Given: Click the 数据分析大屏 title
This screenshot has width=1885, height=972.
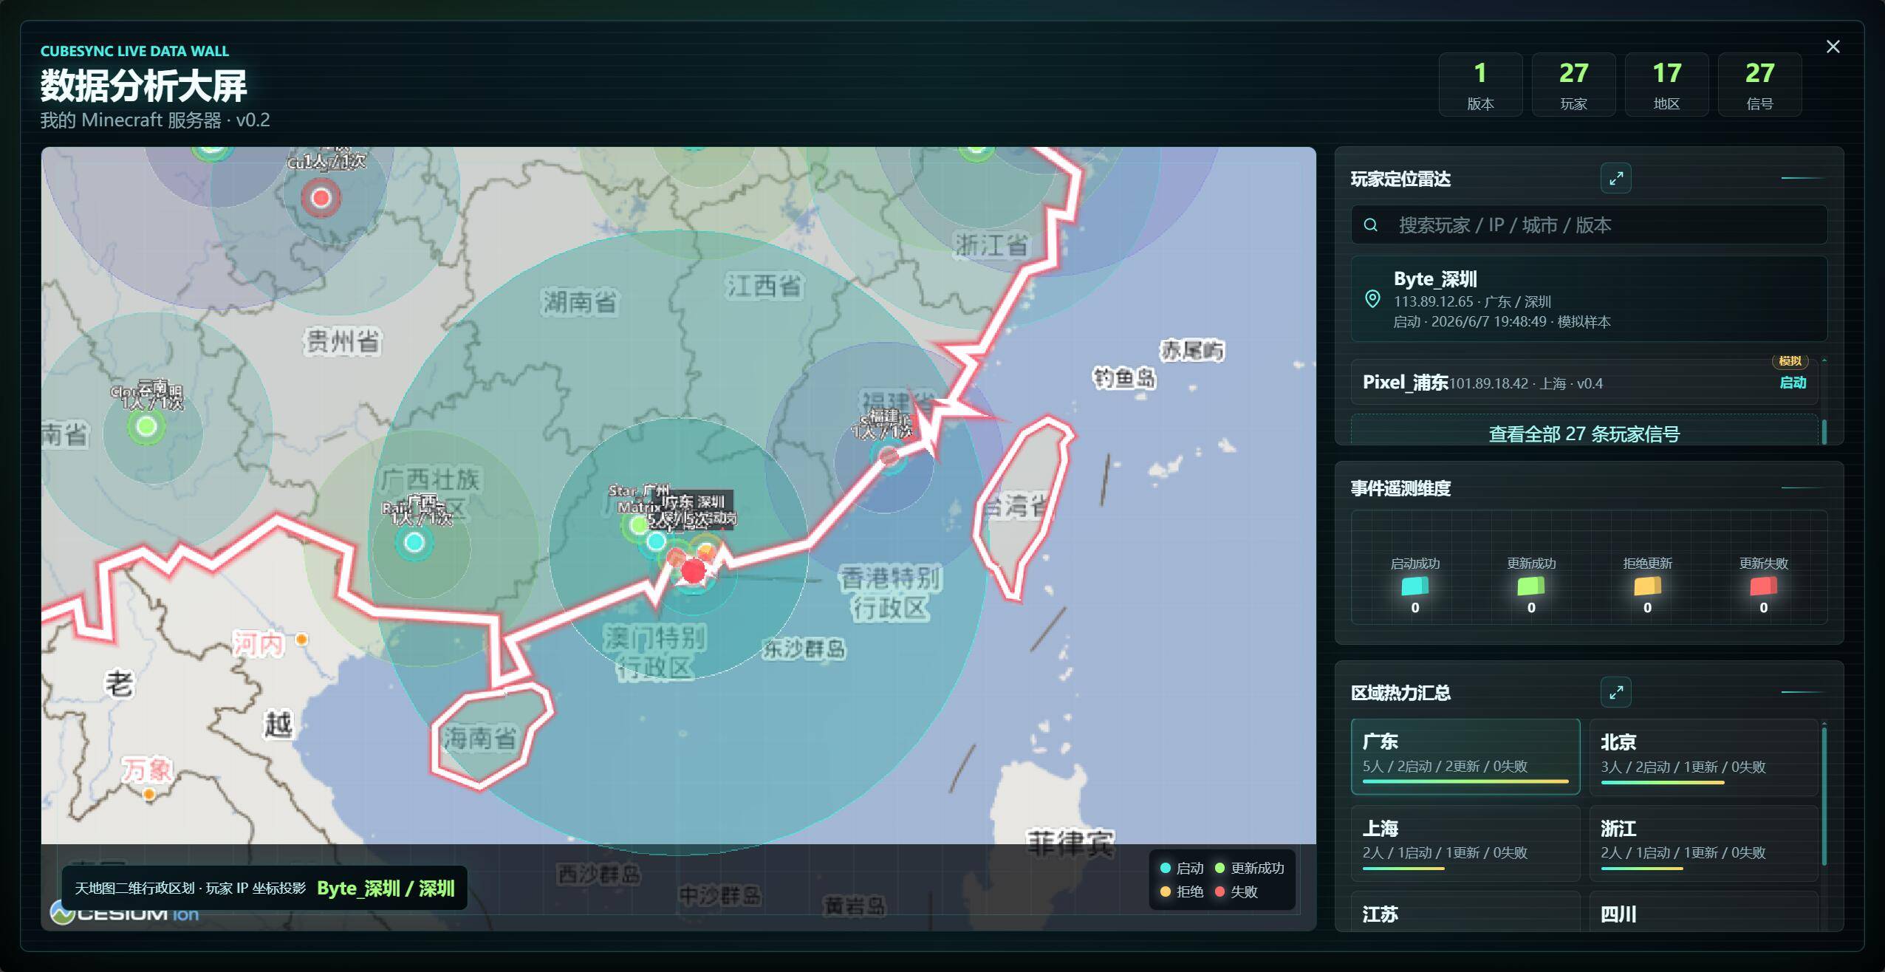Looking at the screenshot, I should pos(143,86).
